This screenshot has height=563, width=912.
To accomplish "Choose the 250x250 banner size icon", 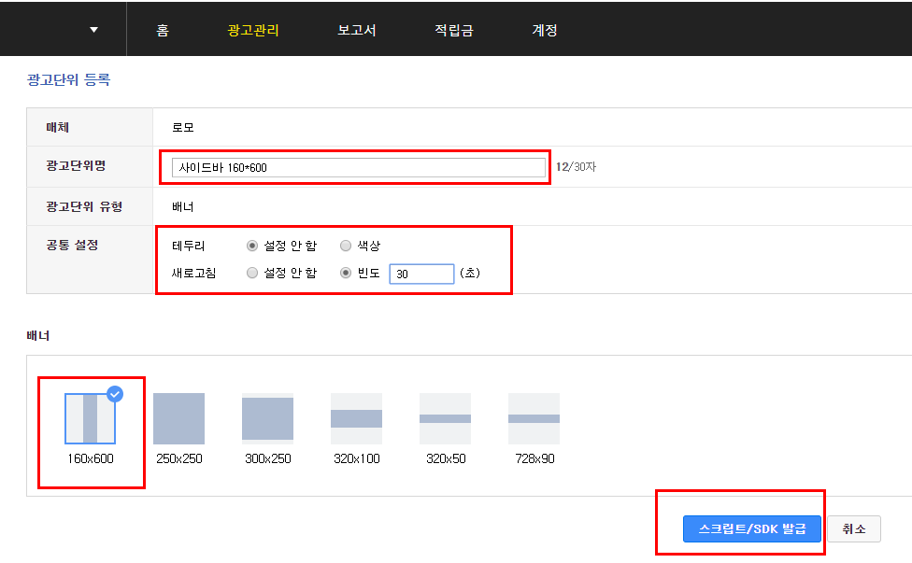I will (178, 418).
